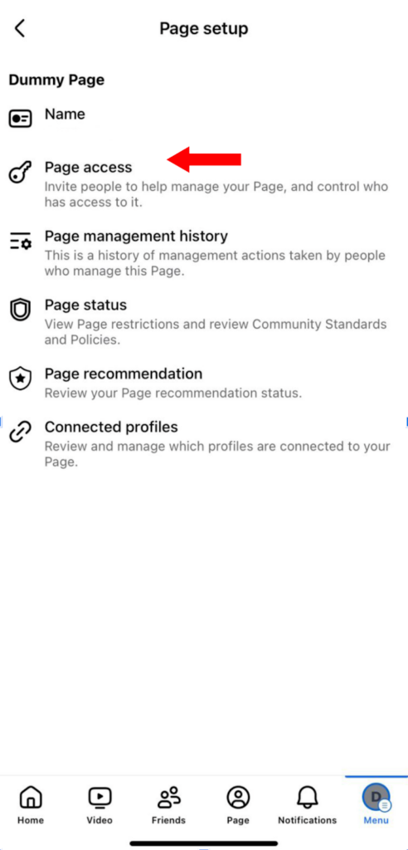Open the Page tab

pos(238,805)
